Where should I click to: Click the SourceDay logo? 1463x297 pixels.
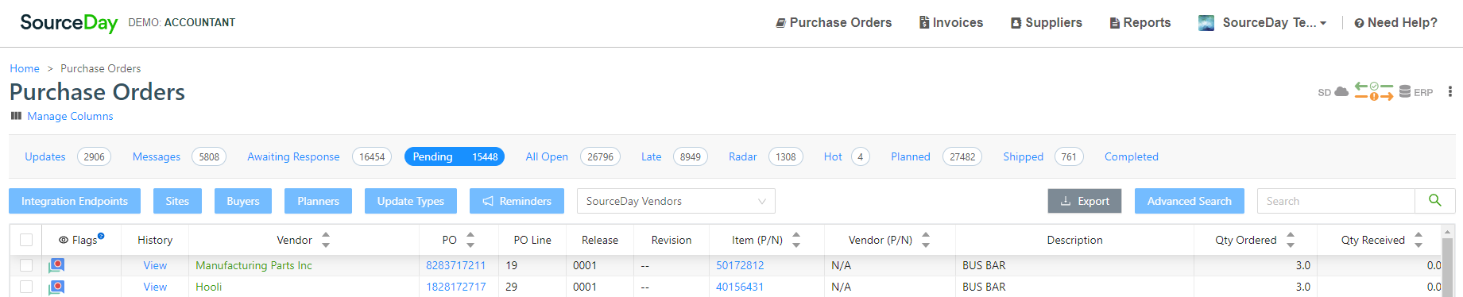[x=69, y=23]
